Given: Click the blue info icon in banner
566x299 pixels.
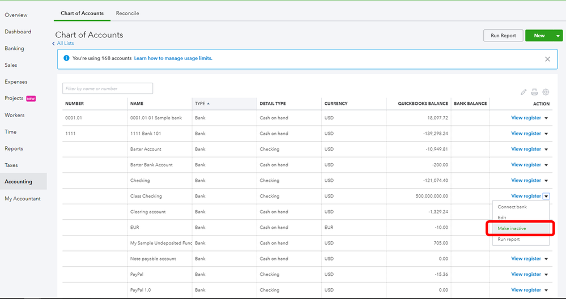Looking at the screenshot, I should [66, 58].
